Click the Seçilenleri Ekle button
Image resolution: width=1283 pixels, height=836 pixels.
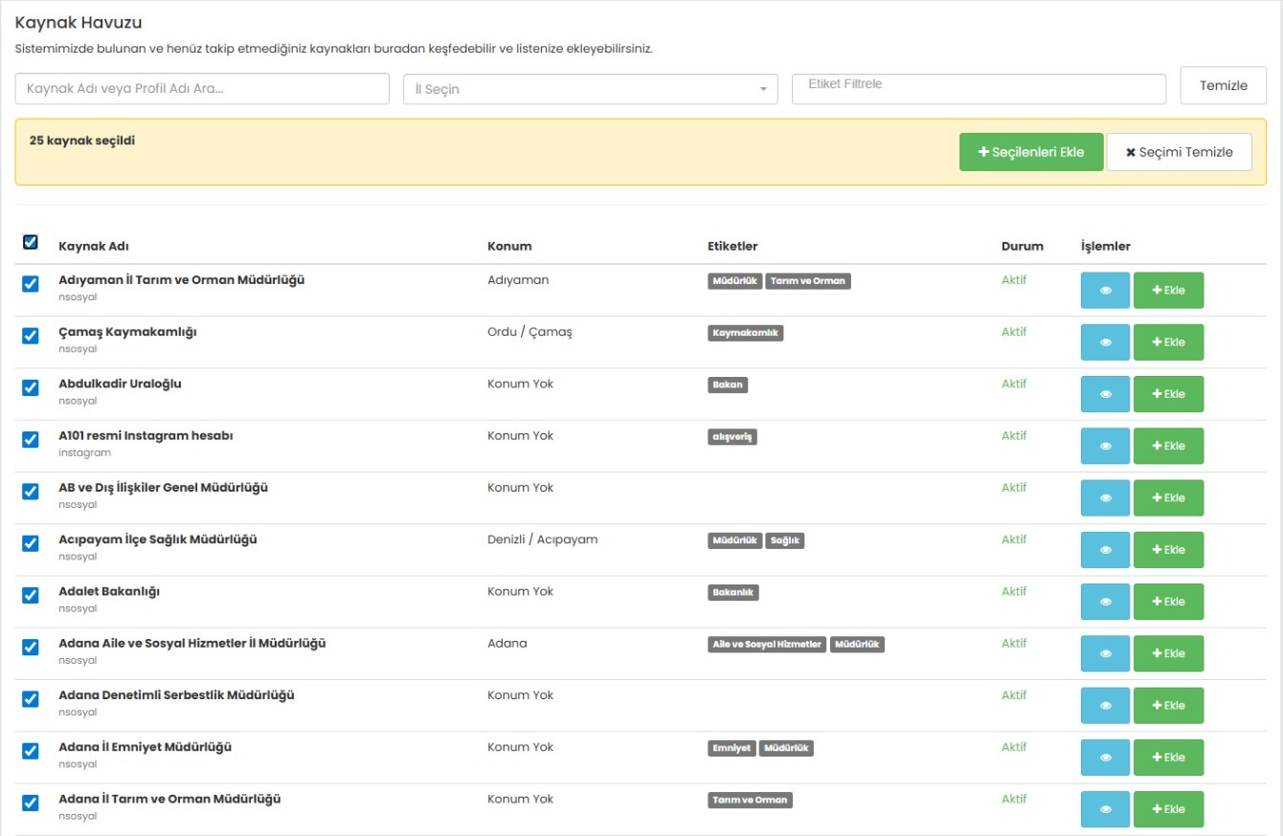pos(1030,152)
